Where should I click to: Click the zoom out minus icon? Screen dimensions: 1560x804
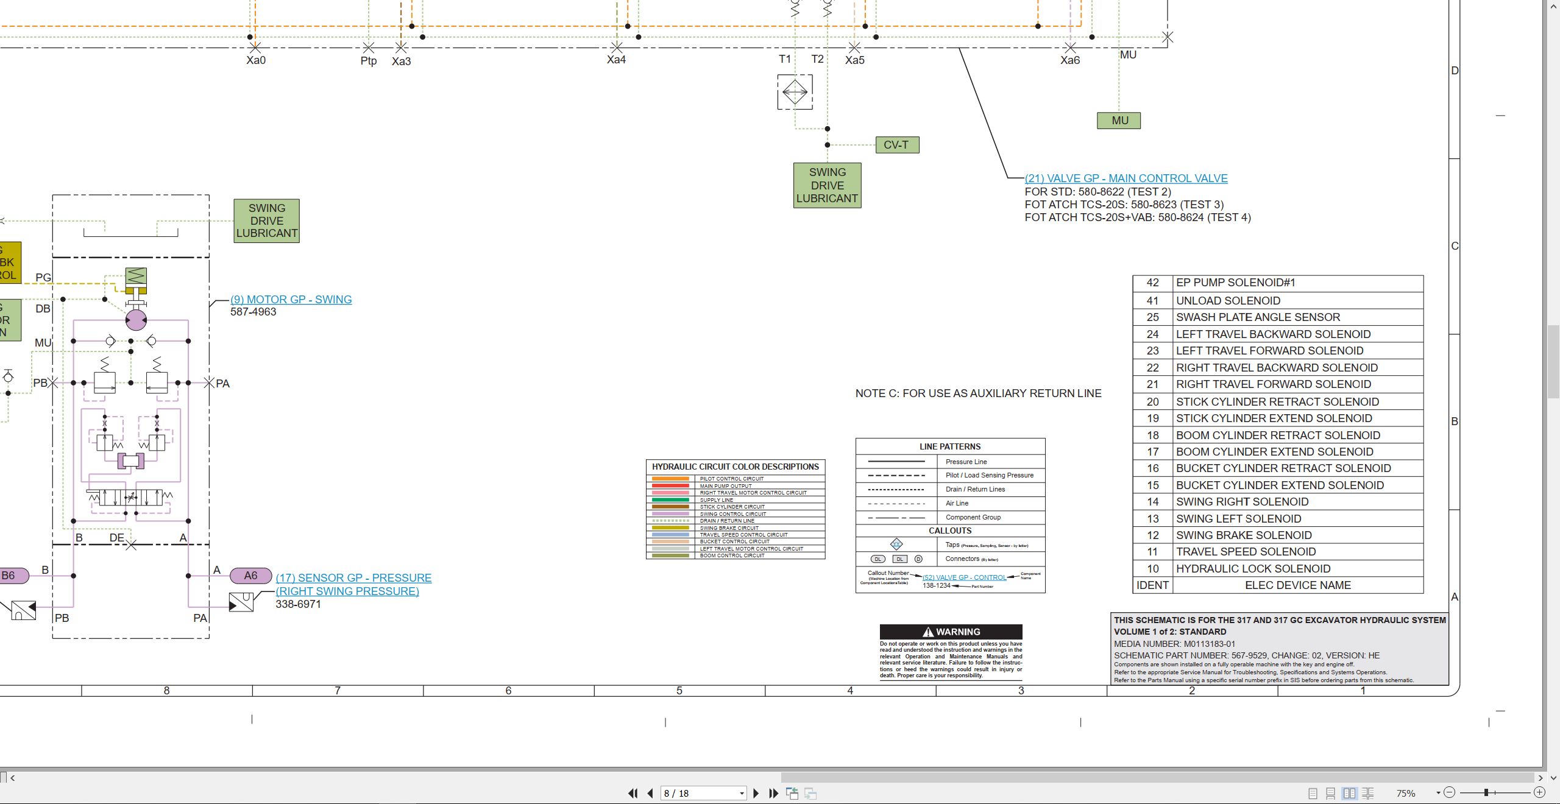pyautogui.click(x=1450, y=792)
